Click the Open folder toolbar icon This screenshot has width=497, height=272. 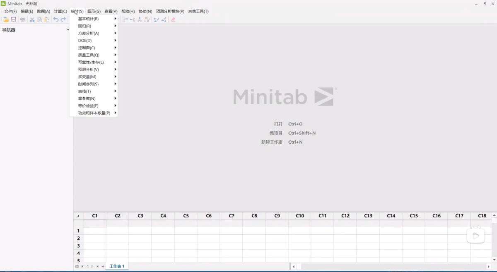click(x=6, y=19)
